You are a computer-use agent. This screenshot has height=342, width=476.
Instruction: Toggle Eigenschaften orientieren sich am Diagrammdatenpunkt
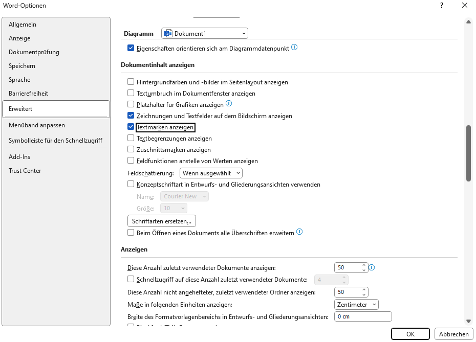point(131,48)
